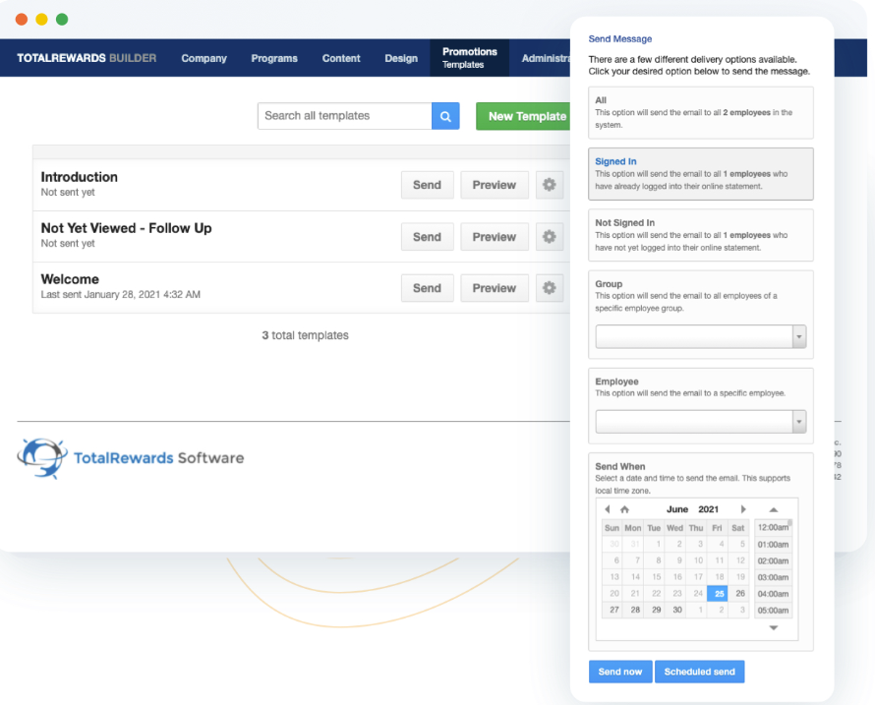Click the TotalRewards Software logo
Screen dimensions: 875x705
click(131, 457)
